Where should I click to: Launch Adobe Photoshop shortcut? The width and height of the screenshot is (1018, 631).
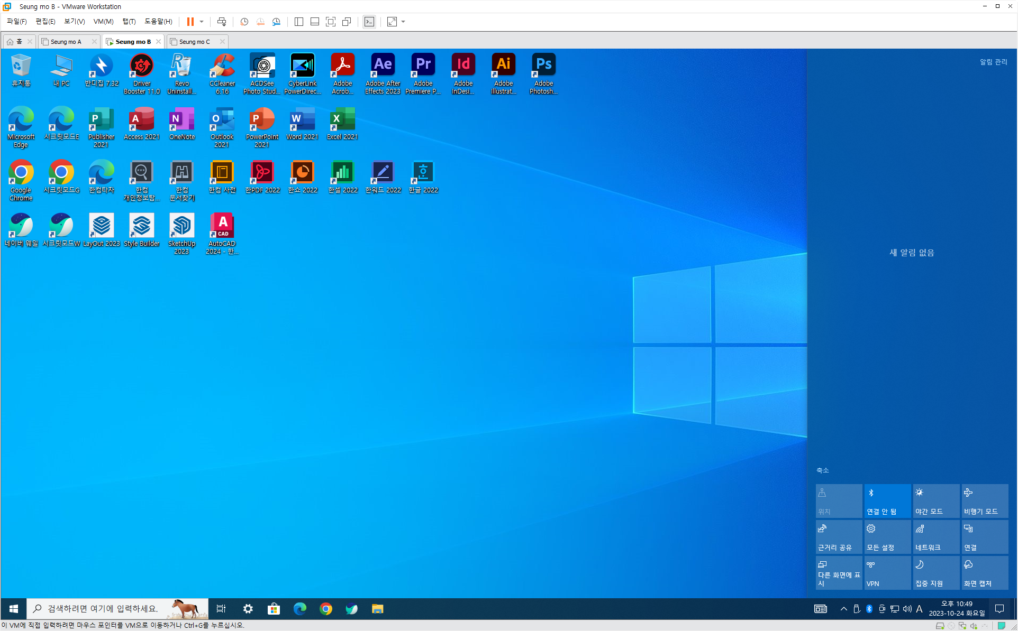pyautogui.click(x=544, y=74)
